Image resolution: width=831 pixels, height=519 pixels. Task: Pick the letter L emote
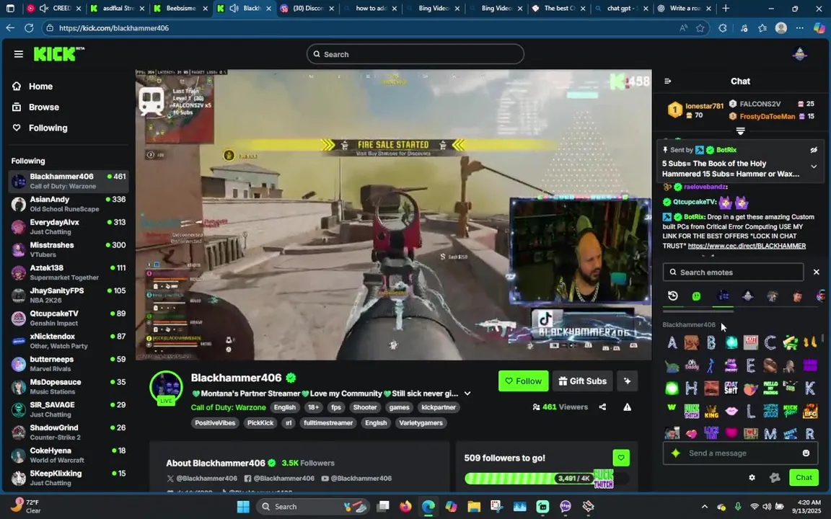pos(750,411)
